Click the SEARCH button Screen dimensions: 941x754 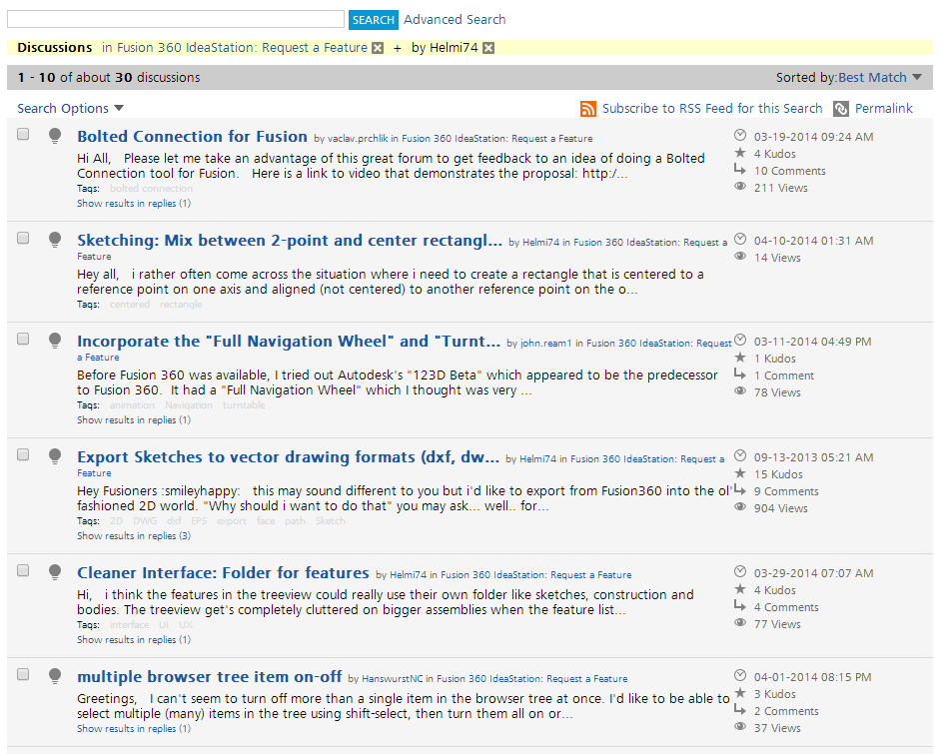(x=373, y=20)
